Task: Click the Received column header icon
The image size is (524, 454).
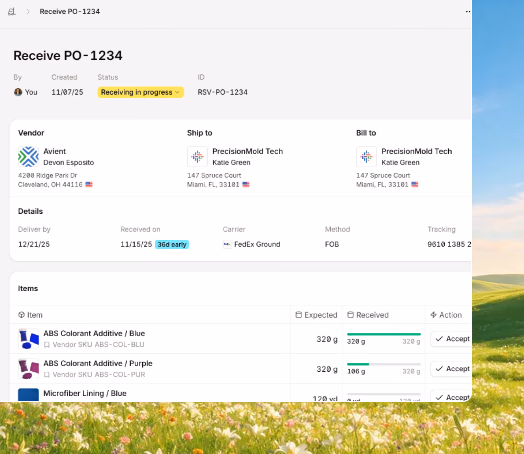Action: point(351,315)
